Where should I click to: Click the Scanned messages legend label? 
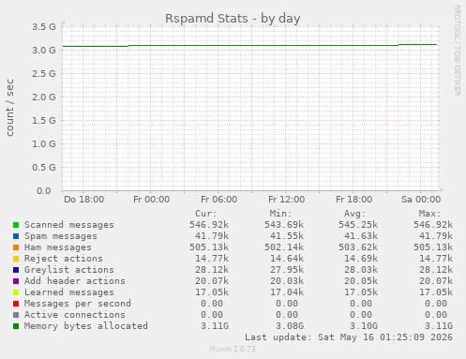(69, 225)
